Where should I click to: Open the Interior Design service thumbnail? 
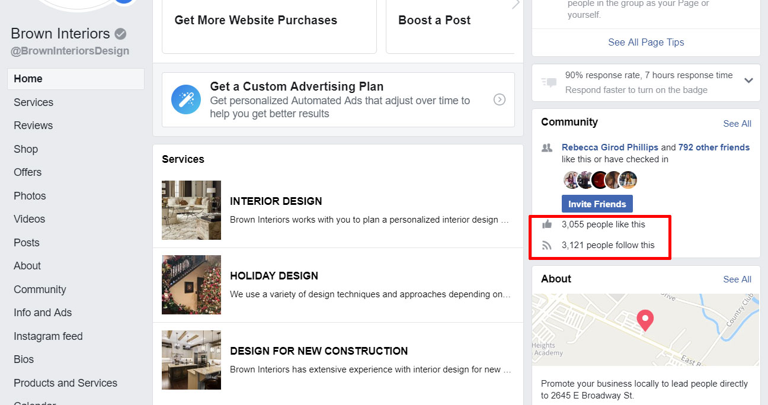[191, 210]
